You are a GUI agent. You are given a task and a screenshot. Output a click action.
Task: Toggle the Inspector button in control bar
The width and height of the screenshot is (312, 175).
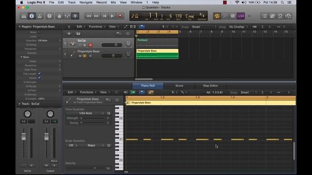click(x=32, y=16)
